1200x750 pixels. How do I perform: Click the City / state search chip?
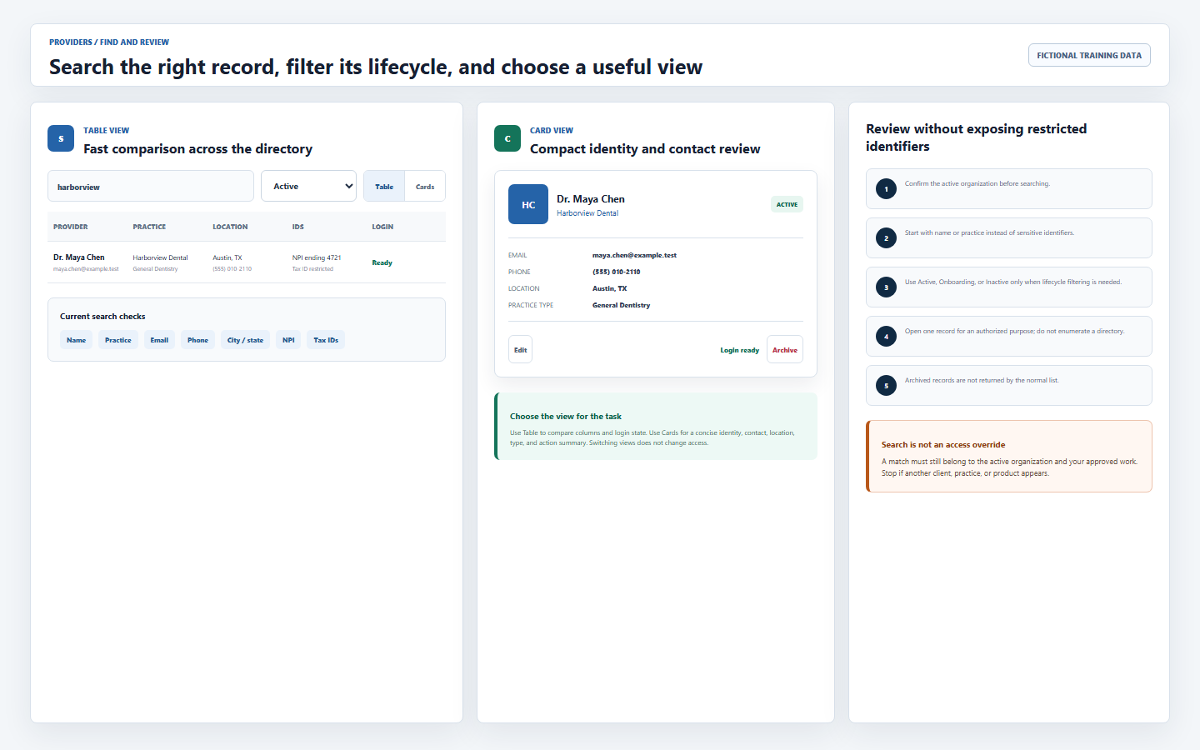(x=245, y=340)
